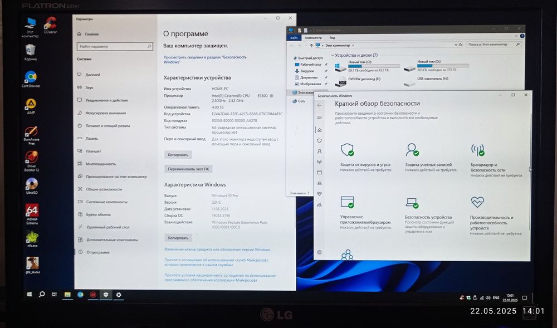Open the Recycle Bin desktop icon
The width and height of the screenshot is (557, 328).
(31, 52)
